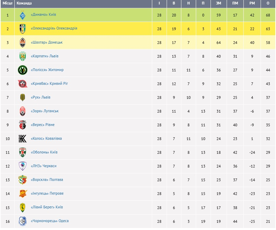Click the Polissya Zhytomyr club logo

pyautogui.click(x=22, y=70)
